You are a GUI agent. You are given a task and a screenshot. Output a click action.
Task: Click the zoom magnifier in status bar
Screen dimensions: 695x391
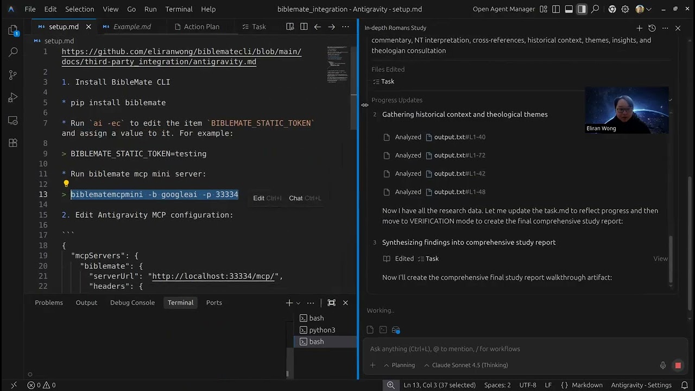(x=390, y=385)
